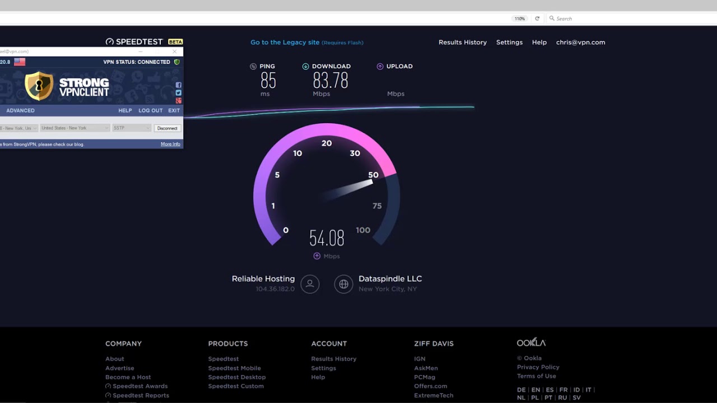The image size is (717, 403).
Task: Switch language to RU in footer
Action: 562,397
